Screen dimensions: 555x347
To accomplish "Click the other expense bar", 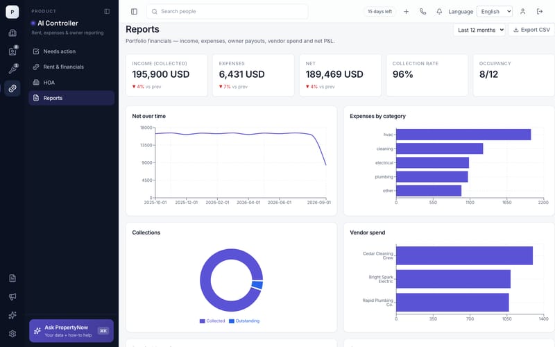I will 429,191.
